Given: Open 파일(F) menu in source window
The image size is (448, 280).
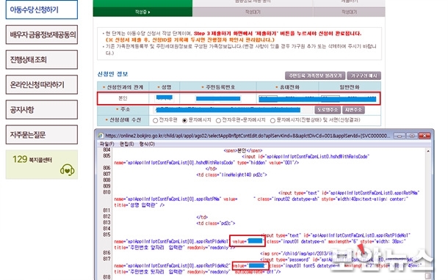Looking at the screenshot, I should click(x=106, y=144).
